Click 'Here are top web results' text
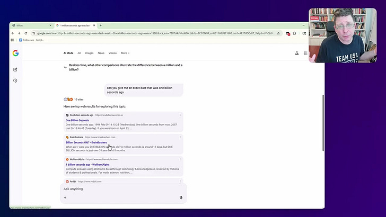Viewport: 386px width, 217px height. click(95, 106)
